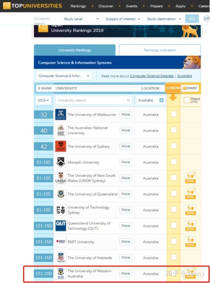The image size is (210, 283).
Task: Click More button for RMIT University
Action: coord(126,242)
